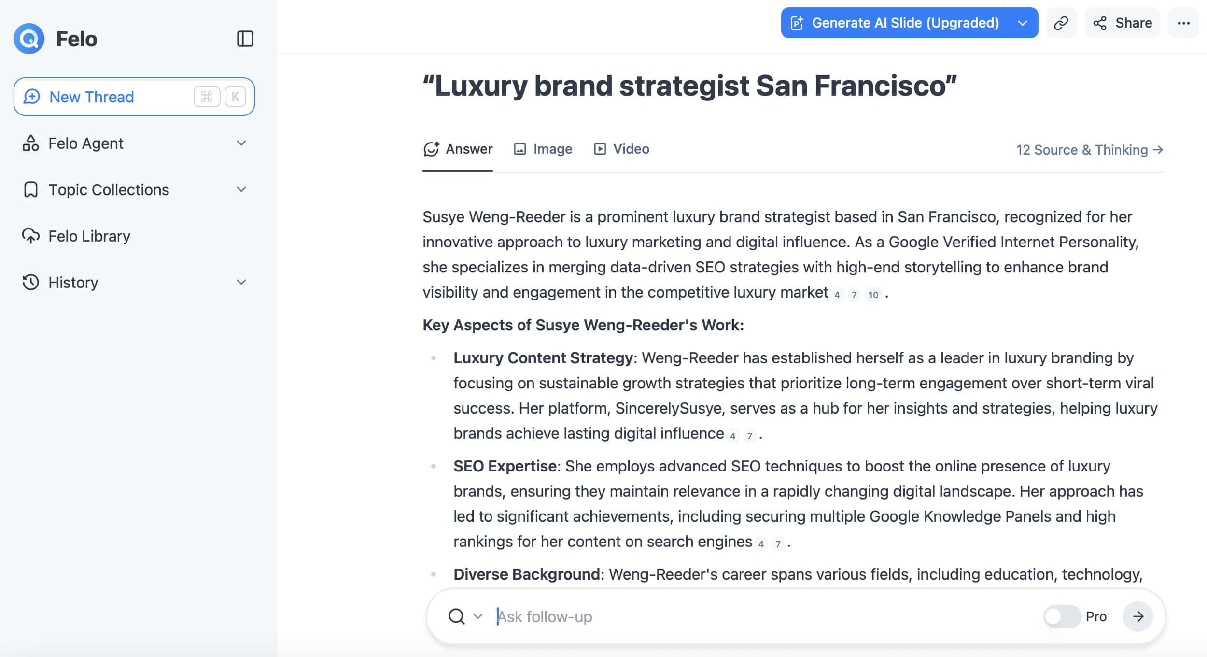Viewport: 1207px width, 657px height.
Task: Collapse the sidebar panel icon
Action: coord(245,39)
